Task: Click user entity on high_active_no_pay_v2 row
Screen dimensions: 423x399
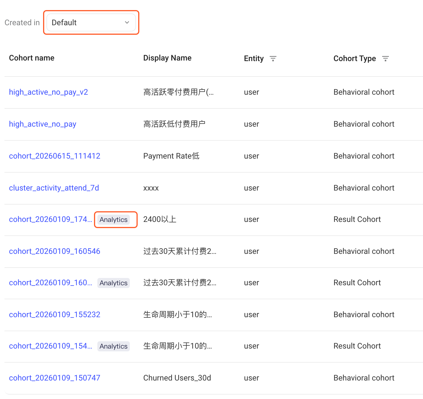Action: pyautogui.click(x=252, y=92)
